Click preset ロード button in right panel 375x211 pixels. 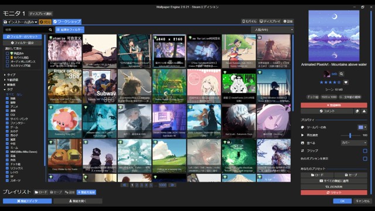tap(317, 175)
